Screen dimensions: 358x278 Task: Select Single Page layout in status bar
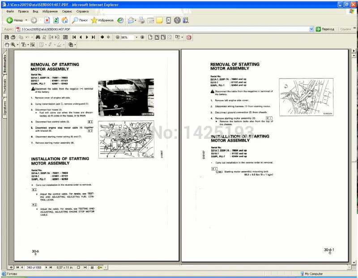78,268
